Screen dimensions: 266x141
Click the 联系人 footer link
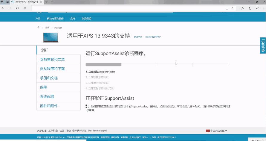(145, 137)
